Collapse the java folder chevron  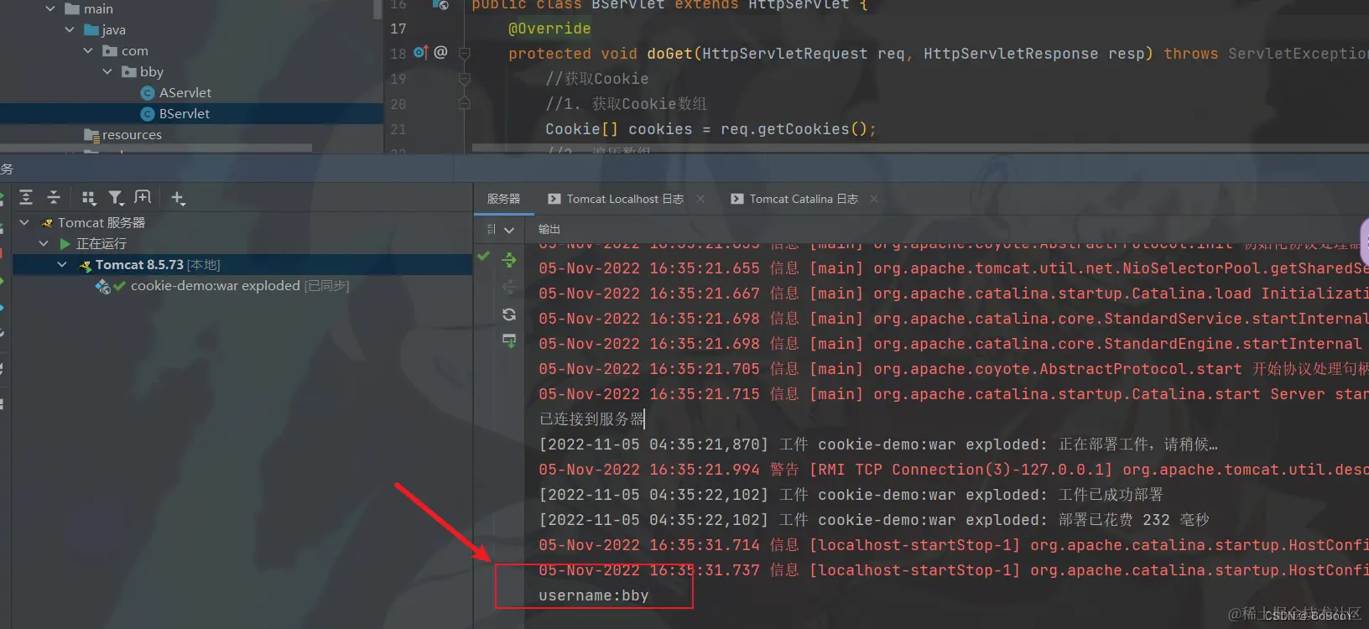[70, 30]
